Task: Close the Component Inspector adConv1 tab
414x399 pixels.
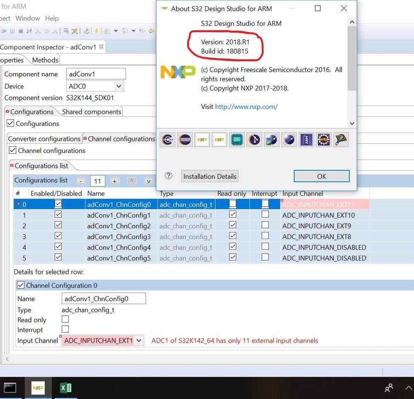Action: tap(102, 47)
